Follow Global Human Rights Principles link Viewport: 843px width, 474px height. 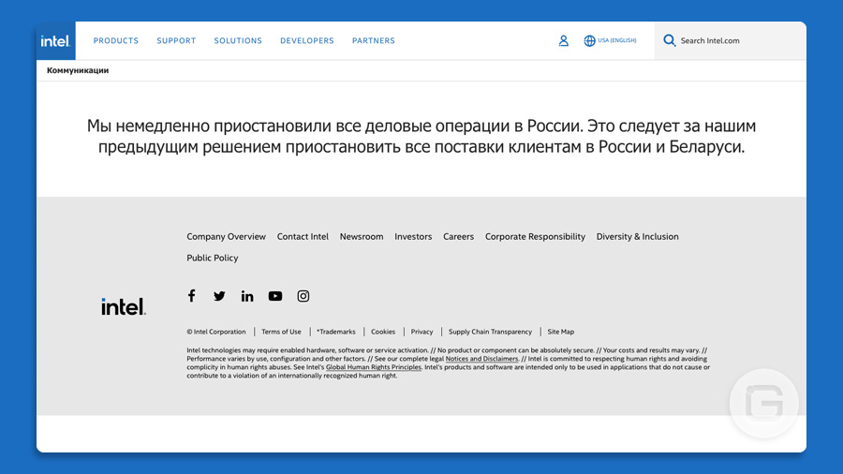click(374, 367)
